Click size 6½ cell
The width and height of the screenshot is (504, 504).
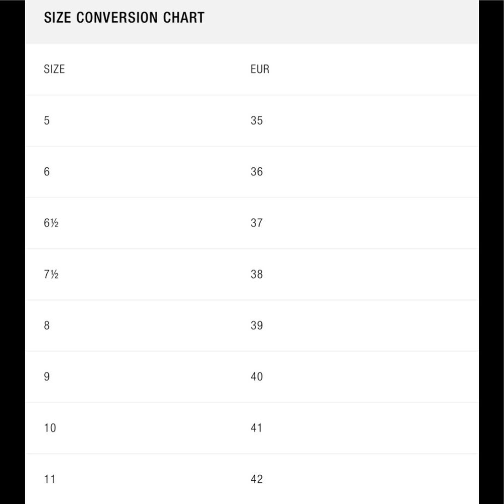pyautogui.click(x=51, y=223)
